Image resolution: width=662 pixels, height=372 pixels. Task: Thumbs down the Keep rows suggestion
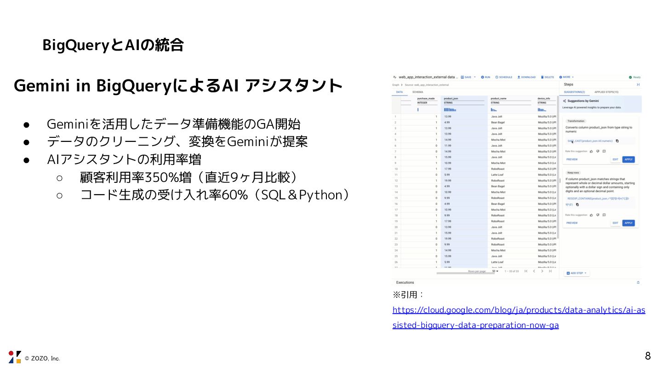tap(598, 214)
